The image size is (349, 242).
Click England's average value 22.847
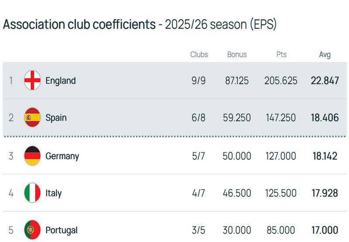click(x=325, y=81)
